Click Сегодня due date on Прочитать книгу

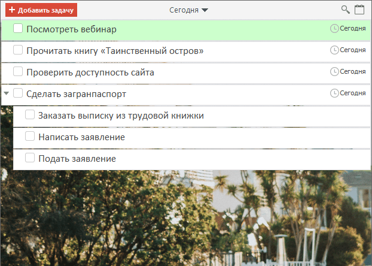pos(353,50)
